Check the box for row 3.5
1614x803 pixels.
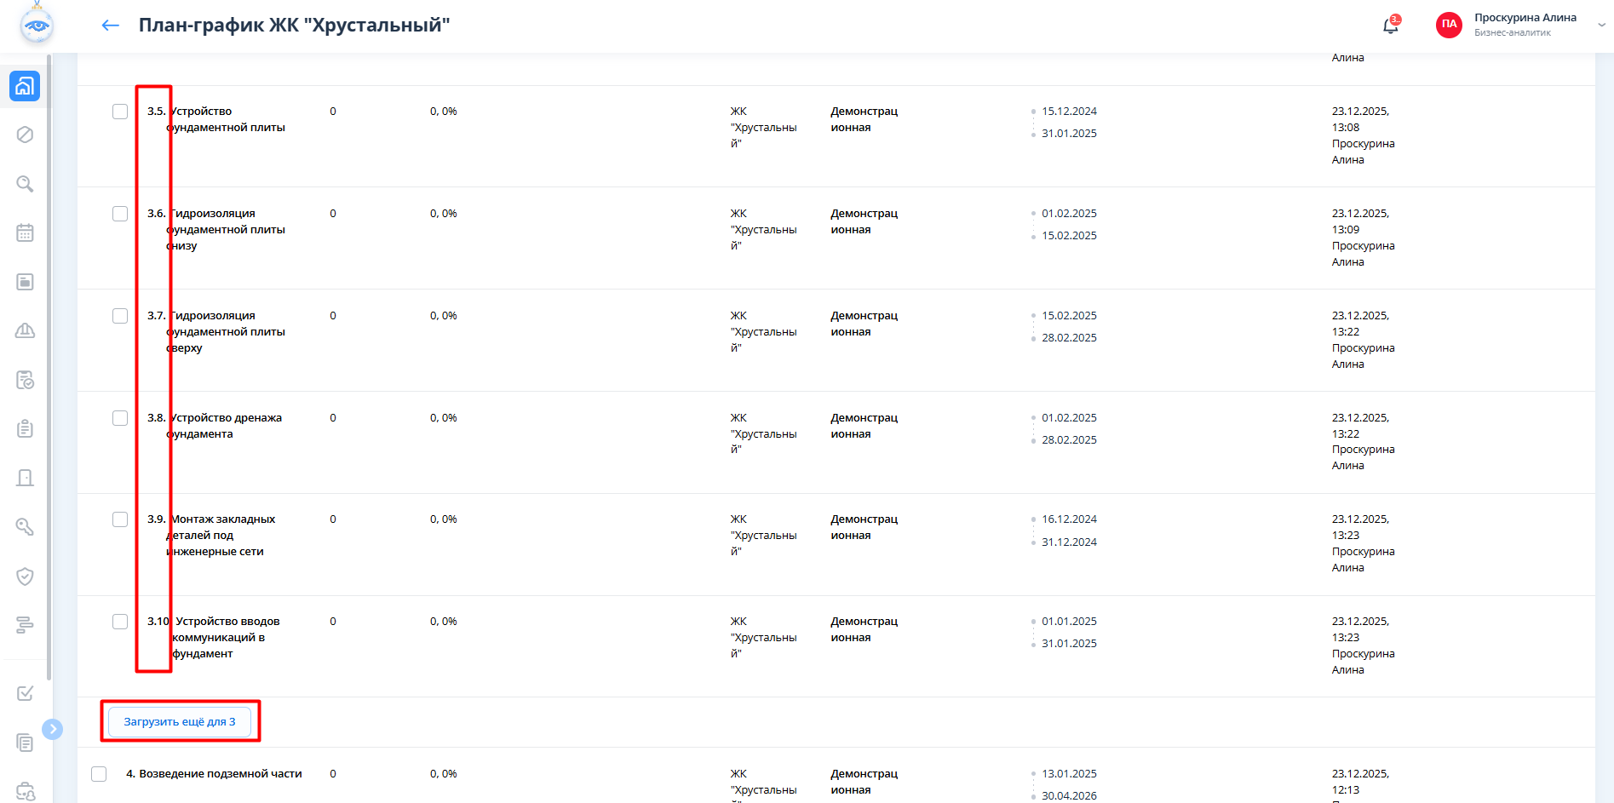[x=120, y=112]
